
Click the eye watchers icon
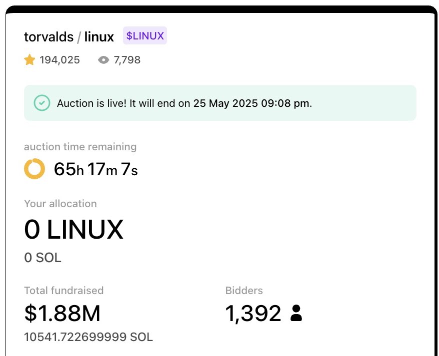click(x=103, y=60)
